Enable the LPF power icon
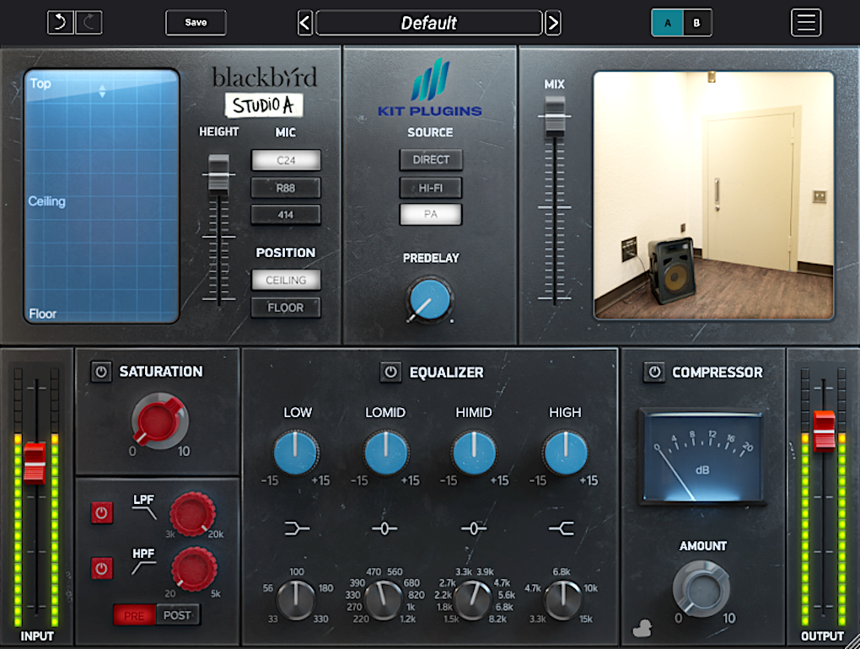 [102, 512]
